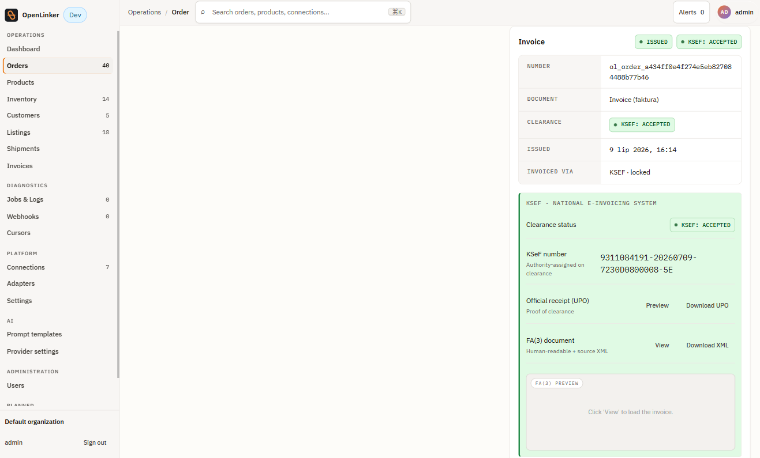Click the Orders count 40
Viewport: 760px width, 458px height.
coord(106,66)
